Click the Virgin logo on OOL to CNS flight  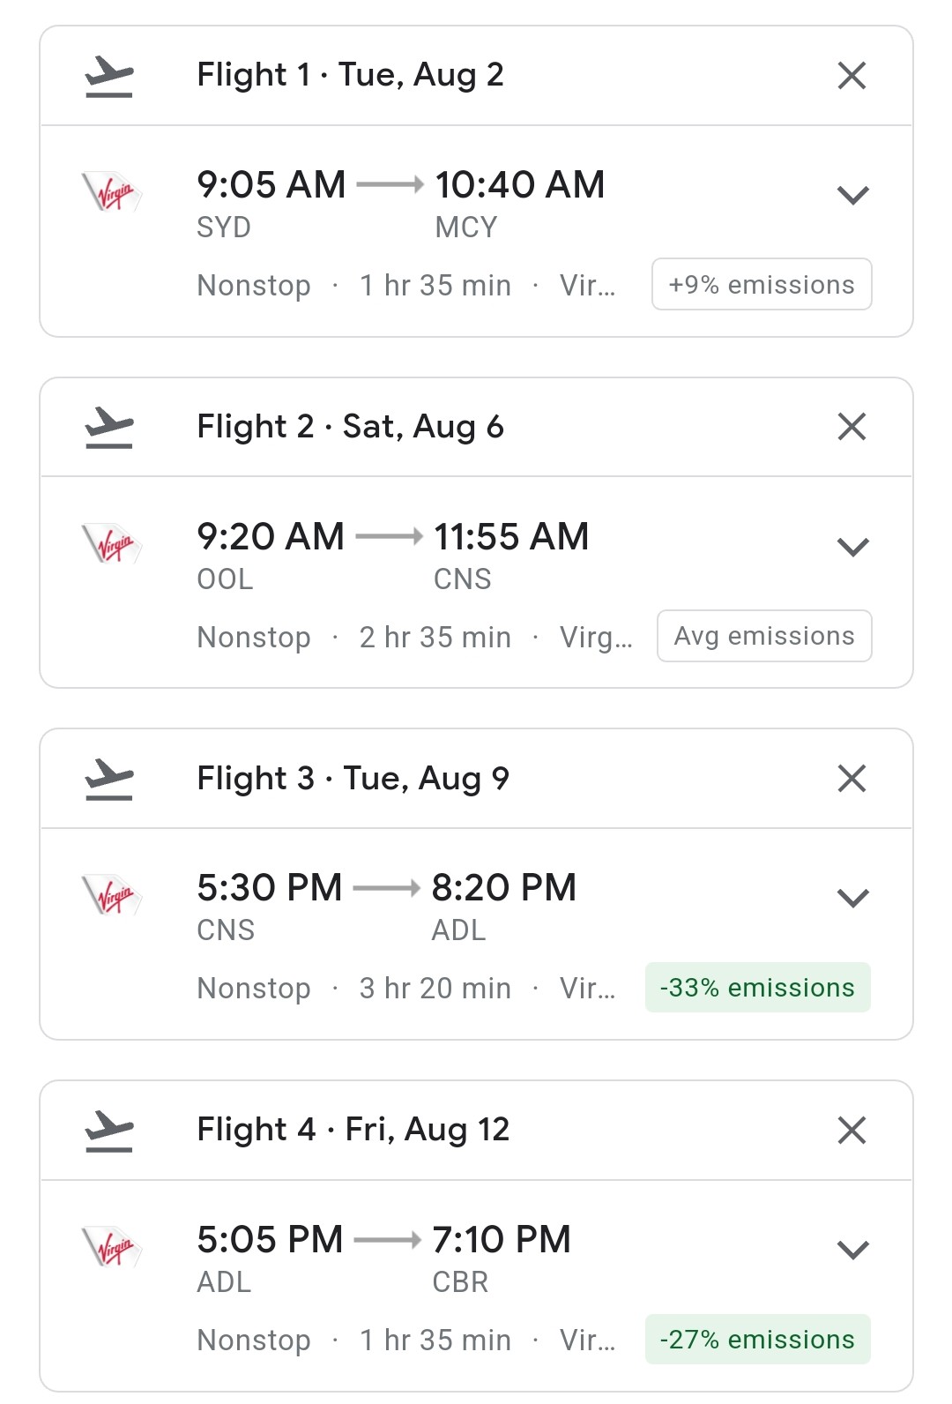coord(112,543)
